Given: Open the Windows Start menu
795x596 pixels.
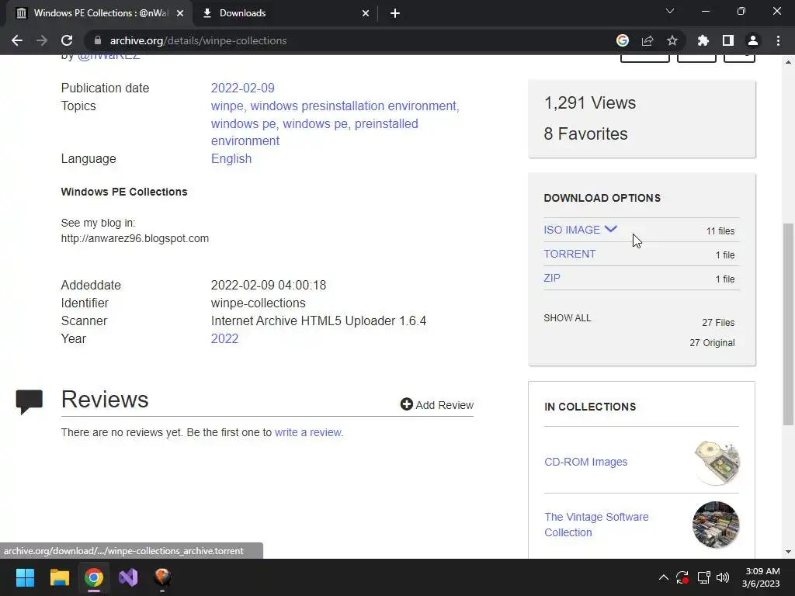Looking at the screenshot, I should tap(25, 577).
